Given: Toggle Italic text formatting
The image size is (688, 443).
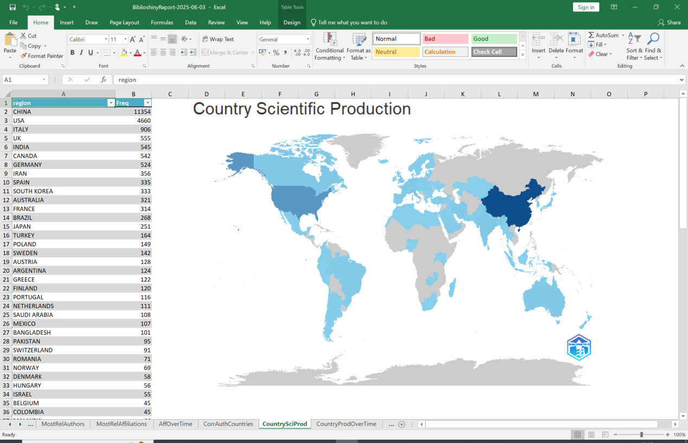Looking at the screenshot, I should (81, 53).
